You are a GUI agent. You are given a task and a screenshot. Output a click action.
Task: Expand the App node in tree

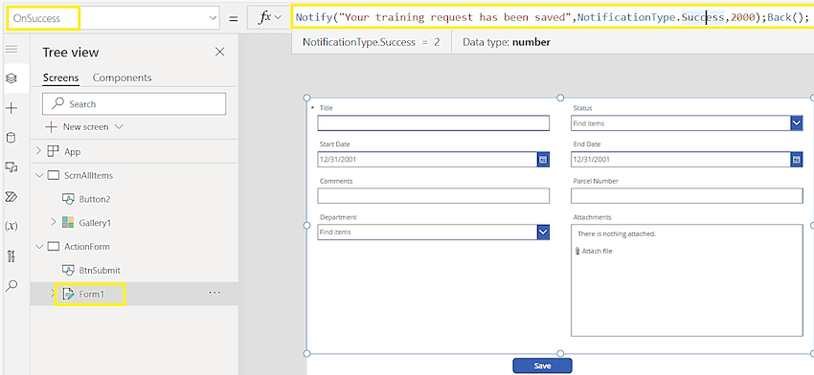point(38,151)
